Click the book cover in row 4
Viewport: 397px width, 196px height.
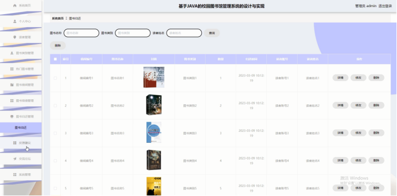point(153,160)
